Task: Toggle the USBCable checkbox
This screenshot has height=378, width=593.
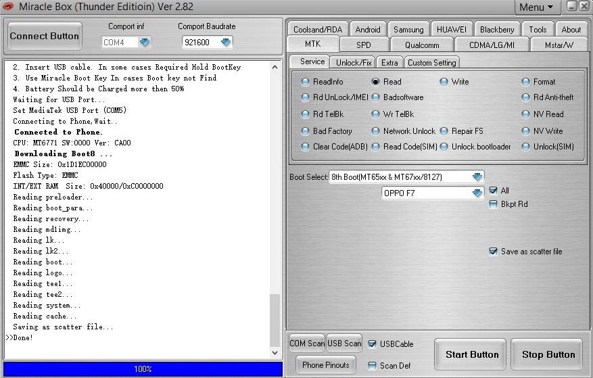Action: click(x=372, y=344)
